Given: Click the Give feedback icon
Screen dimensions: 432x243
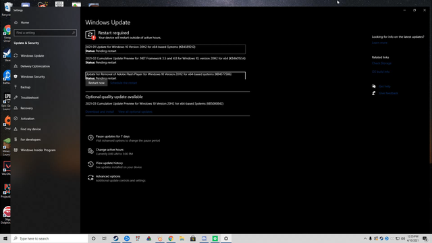Looking at the screenshot, I should (x=373, y=93).
